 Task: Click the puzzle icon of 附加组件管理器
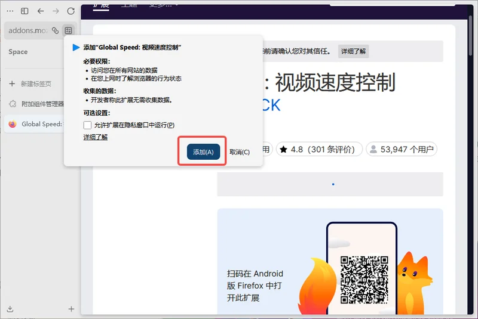tap(13, 104)
